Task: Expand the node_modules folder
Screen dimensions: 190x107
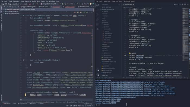Action: (x=108, y=42)
